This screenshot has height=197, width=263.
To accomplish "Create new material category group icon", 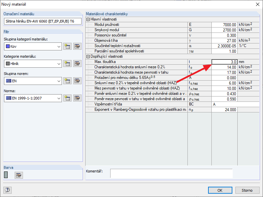I will [x=68, y=46].
